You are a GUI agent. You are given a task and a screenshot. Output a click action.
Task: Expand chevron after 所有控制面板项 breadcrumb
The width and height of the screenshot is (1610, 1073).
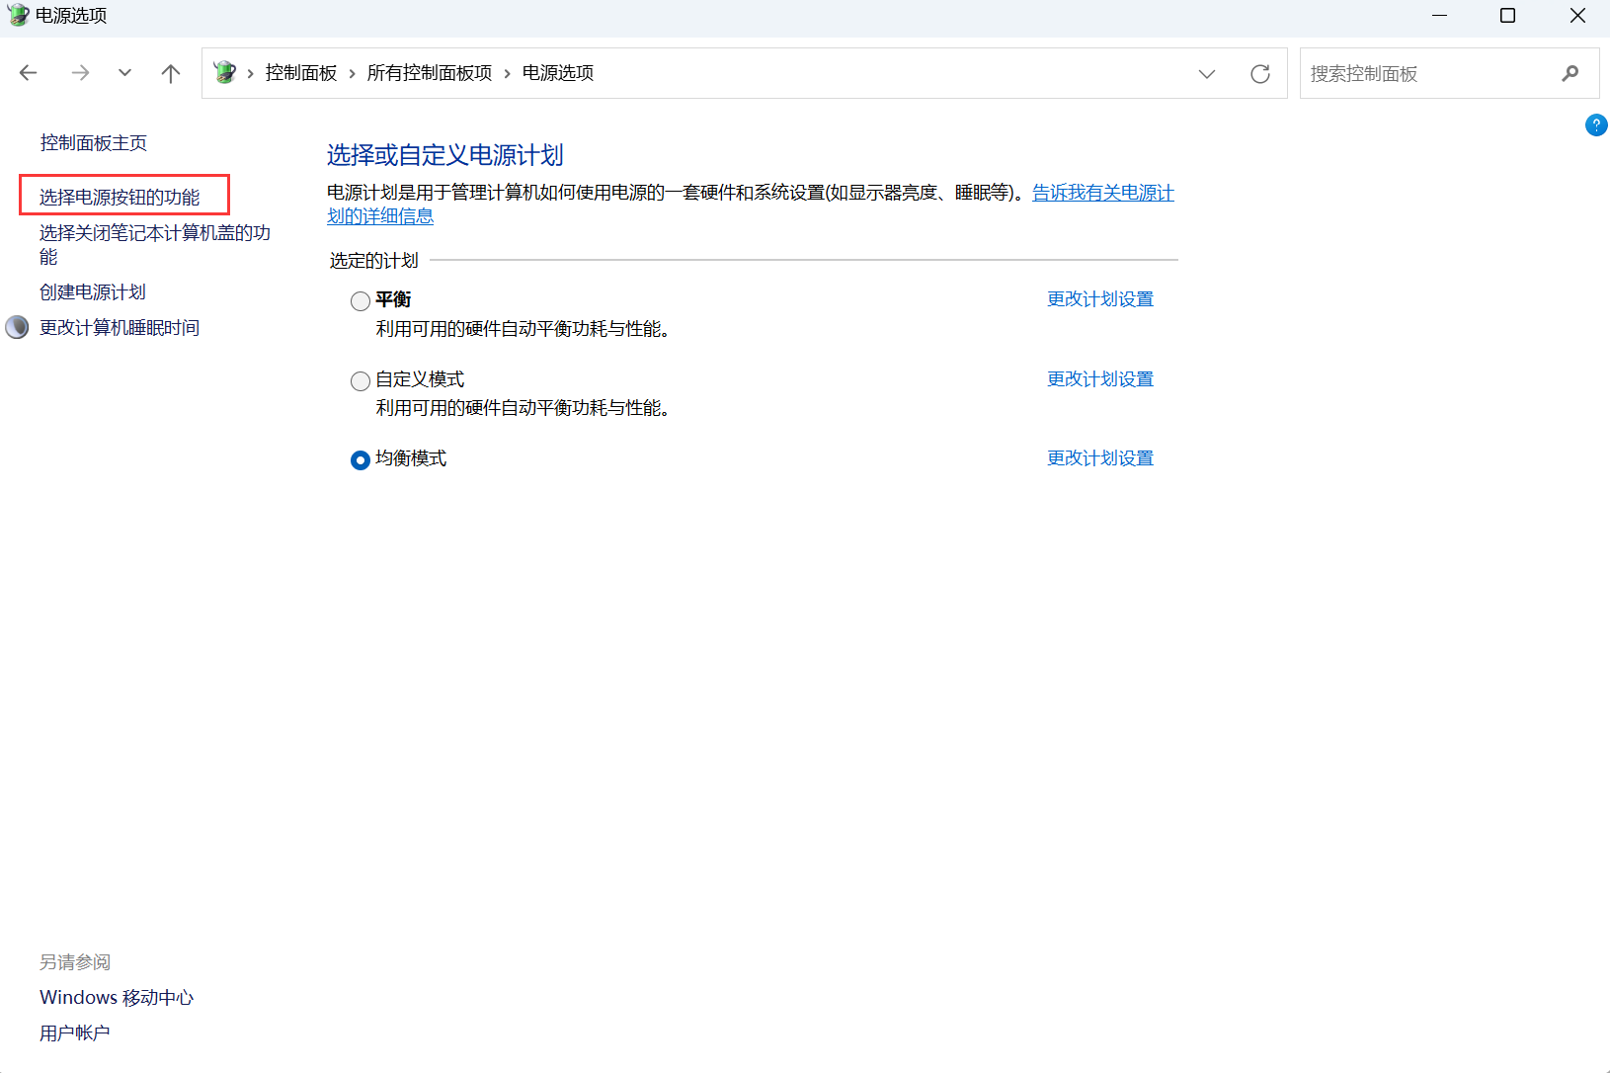click(507, 74)
